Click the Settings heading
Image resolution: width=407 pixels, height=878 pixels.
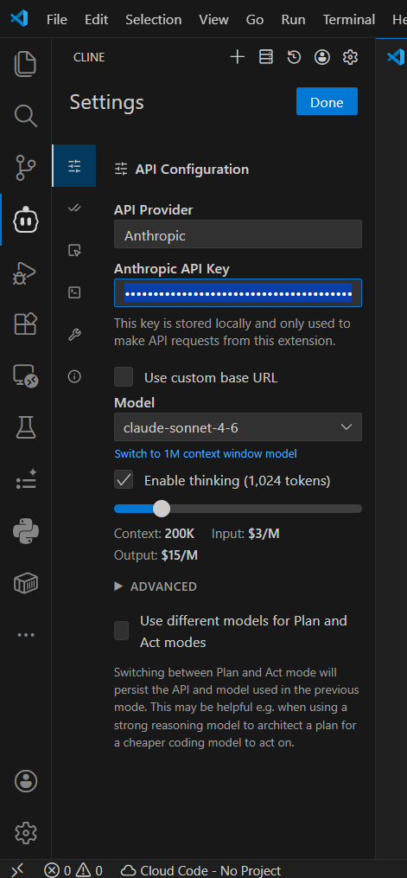point(107,102)
